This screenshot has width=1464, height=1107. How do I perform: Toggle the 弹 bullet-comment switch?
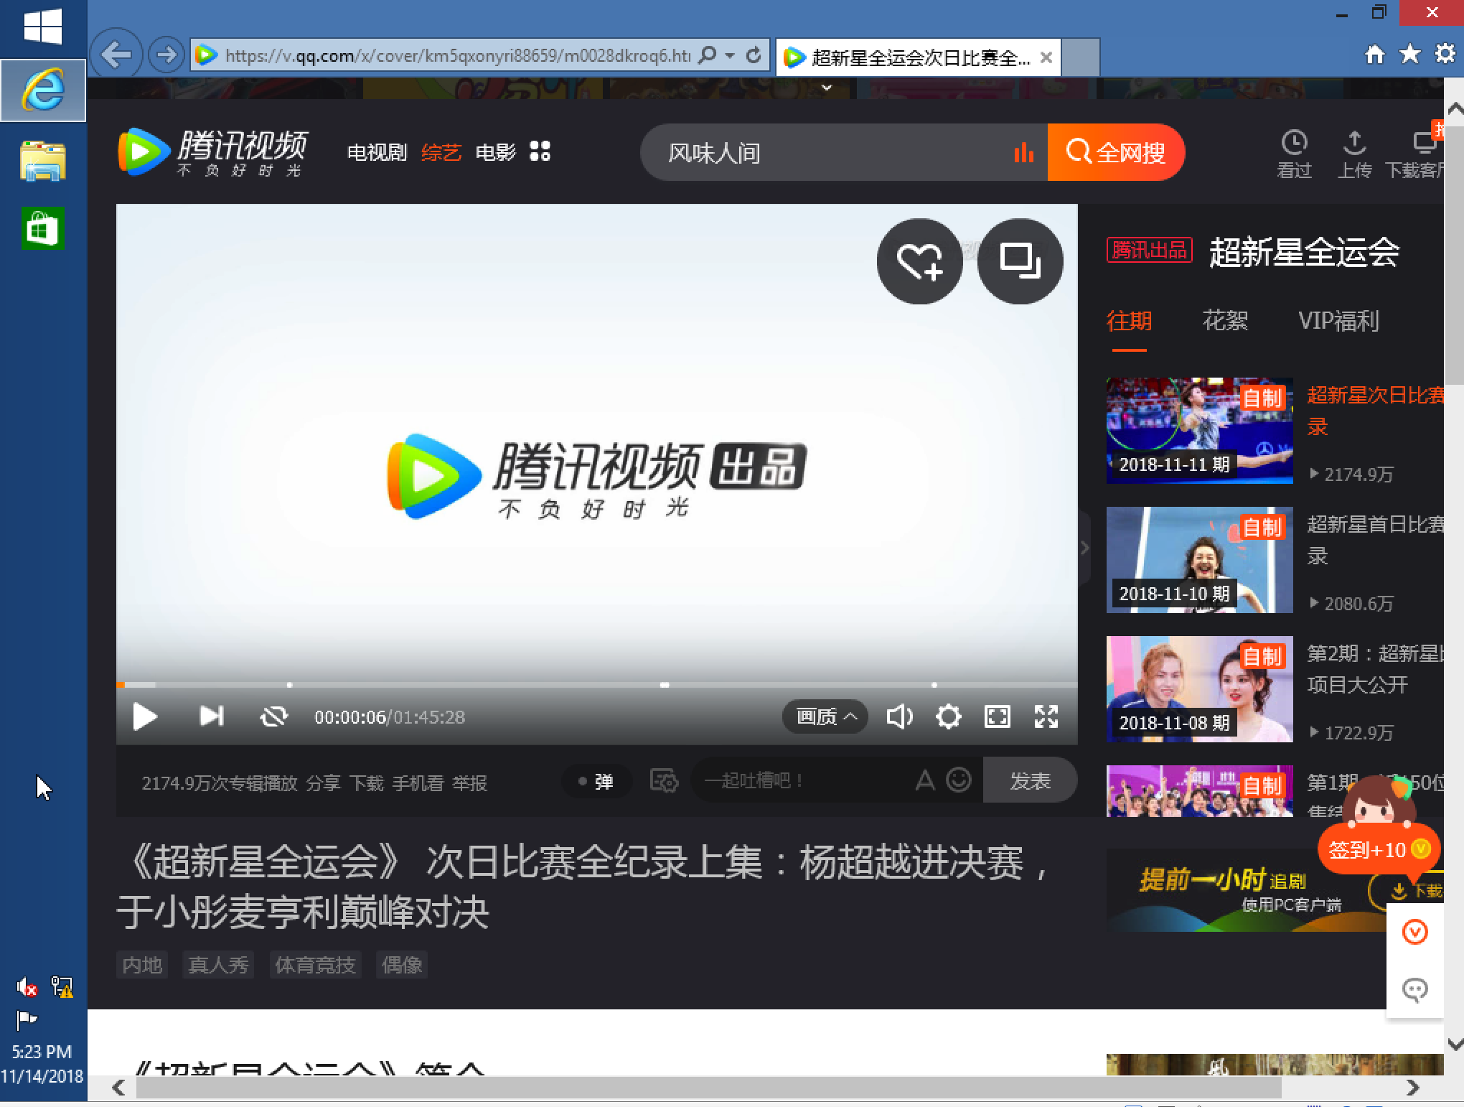pos(596,780)
